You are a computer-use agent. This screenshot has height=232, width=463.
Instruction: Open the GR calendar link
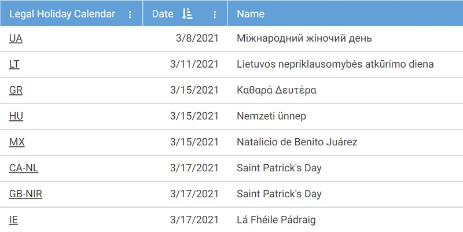pos(16,90)
